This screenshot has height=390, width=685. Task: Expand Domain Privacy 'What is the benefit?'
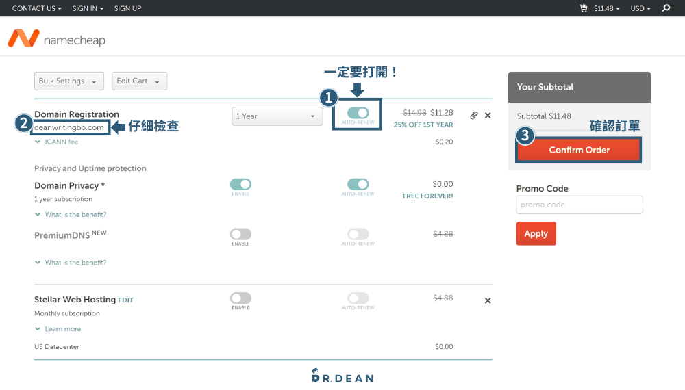tap(71, 215)
